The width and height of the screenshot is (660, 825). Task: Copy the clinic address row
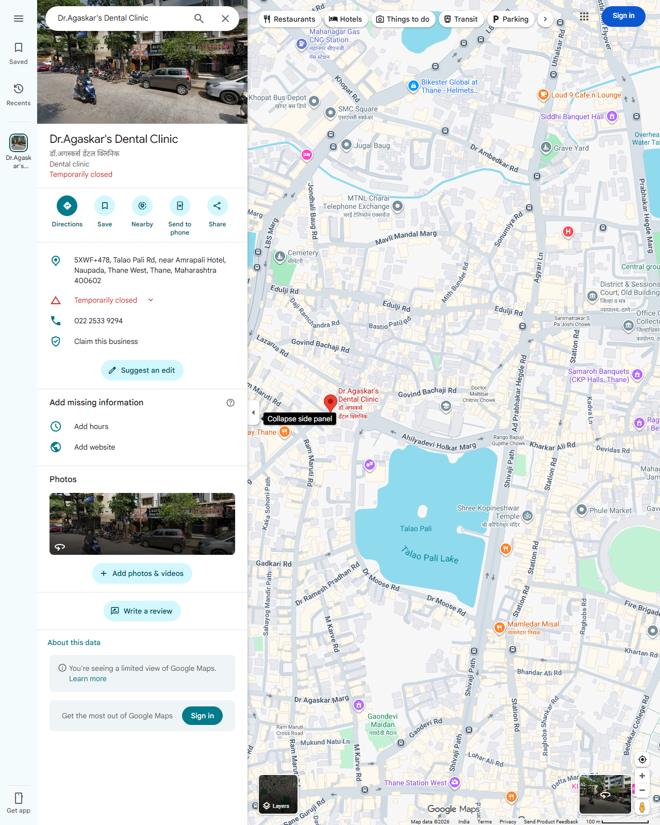click(142, 270)
